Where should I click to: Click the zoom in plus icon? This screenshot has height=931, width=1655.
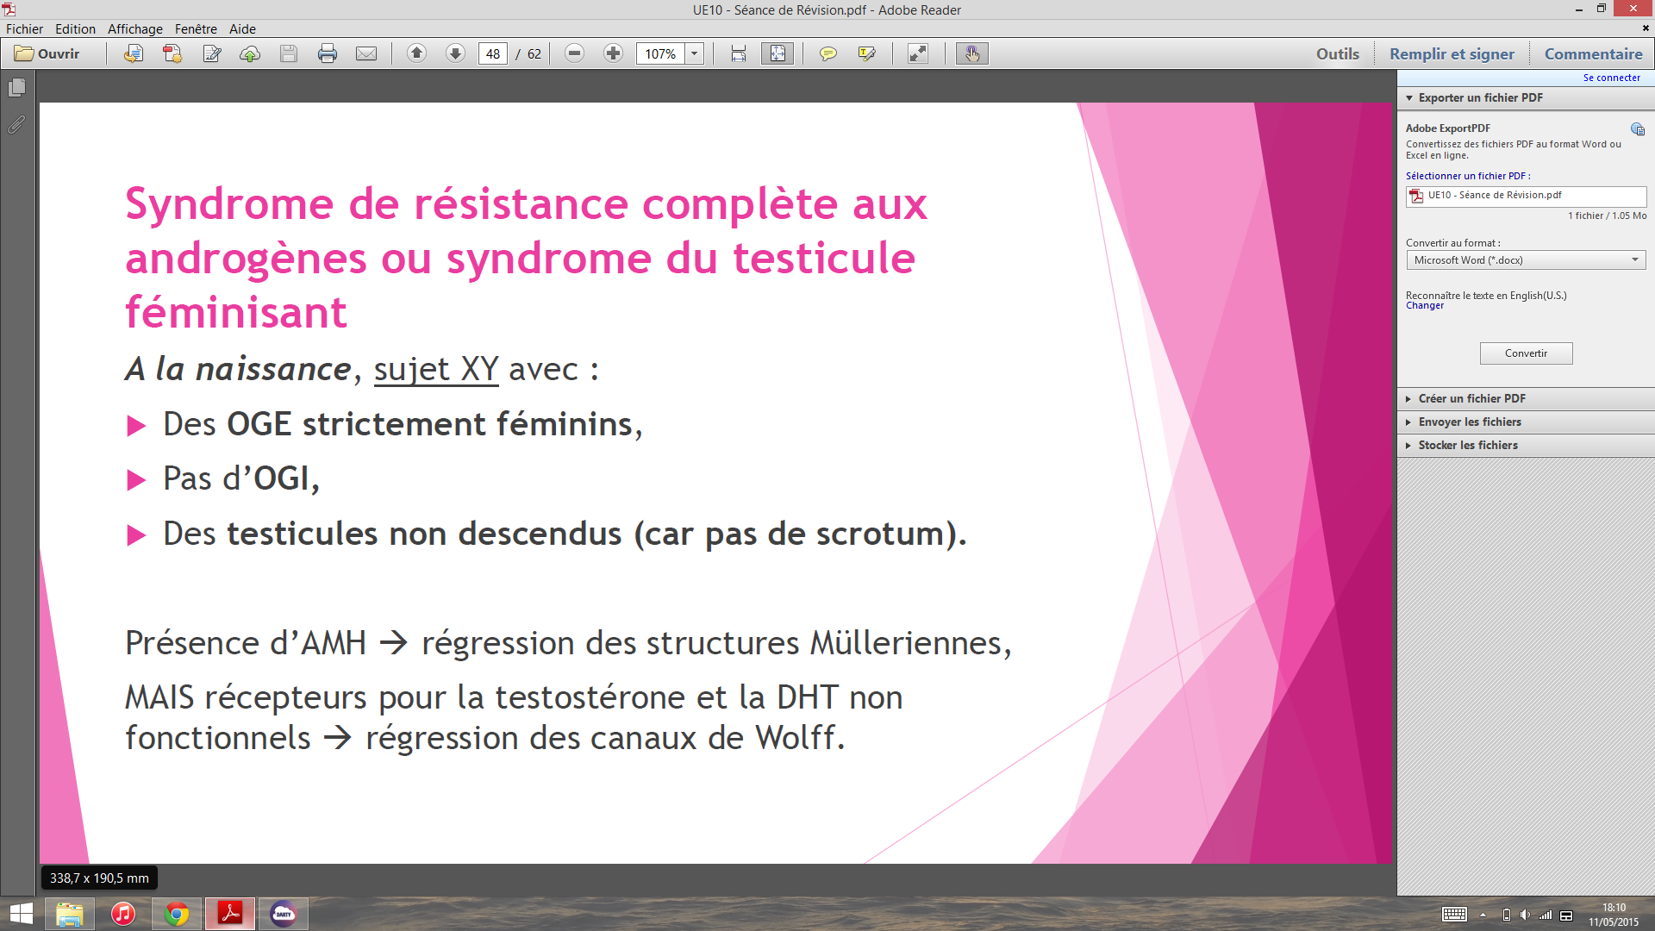click(613, 53)
